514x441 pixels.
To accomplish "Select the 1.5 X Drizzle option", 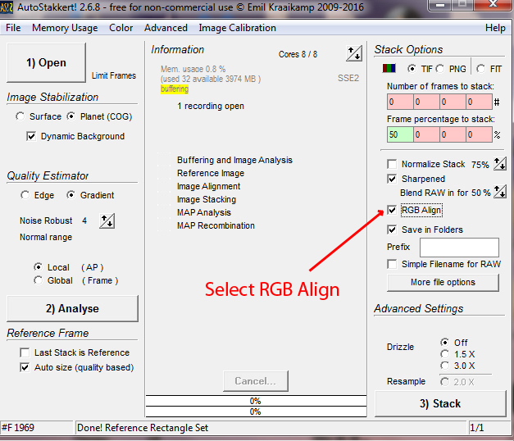I will click(444, 354).
